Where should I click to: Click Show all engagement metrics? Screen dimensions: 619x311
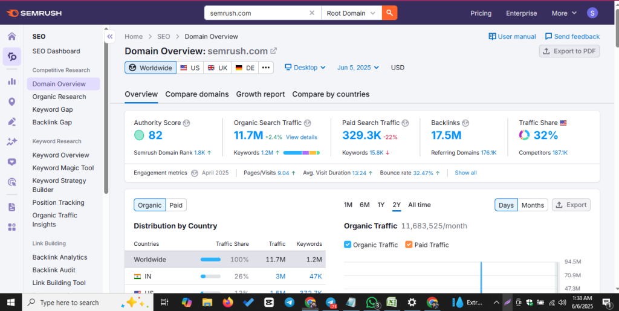click(x=466, y=173)
